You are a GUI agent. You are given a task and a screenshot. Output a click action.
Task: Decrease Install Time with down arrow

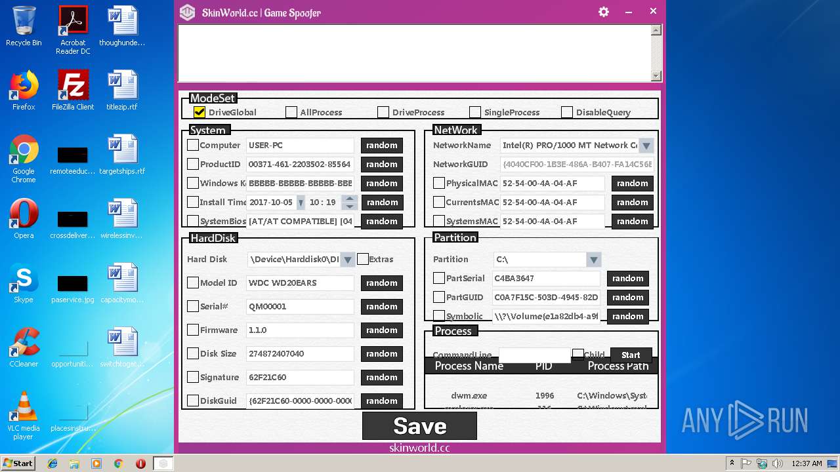350,206
